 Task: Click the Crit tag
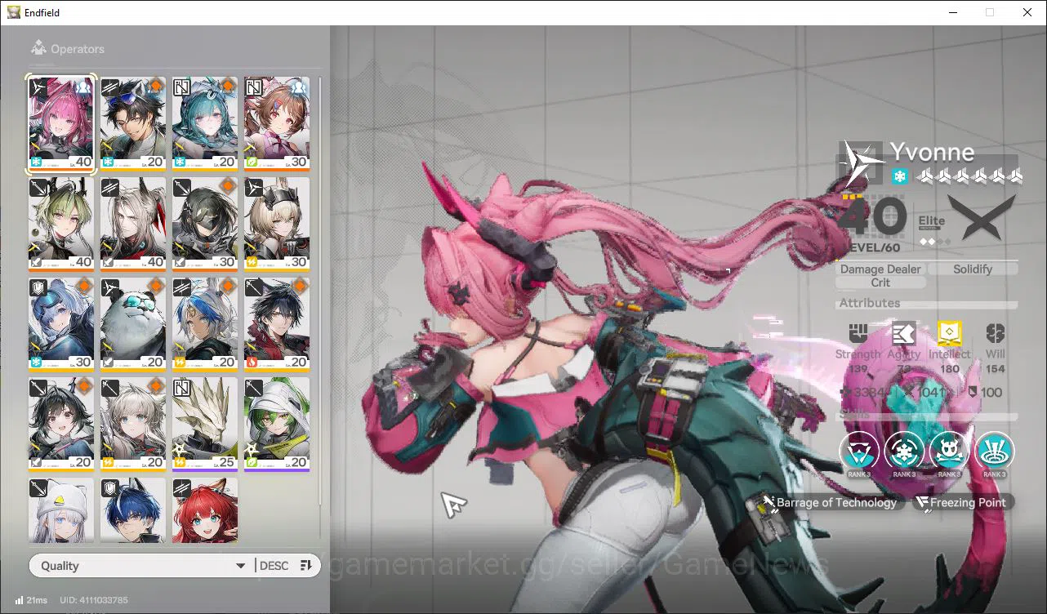coord(880,283)
